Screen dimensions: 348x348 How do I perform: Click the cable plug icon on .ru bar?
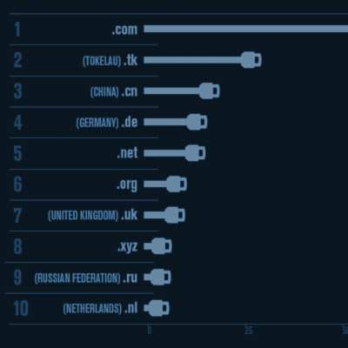coord(161,277)
